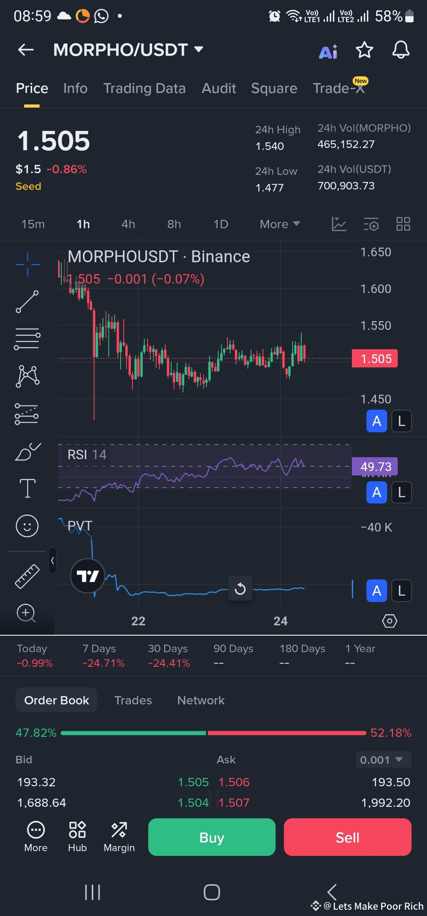Screen dimensions: 427x916
Task: Open the emoji sticker tool
Action: 27,526
